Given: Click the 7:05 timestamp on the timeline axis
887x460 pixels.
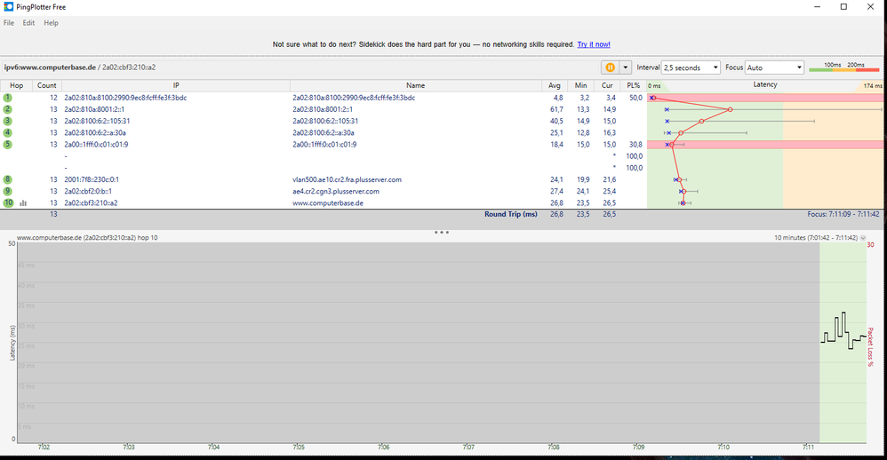Looking at the screenshot, I should (299, 447).
